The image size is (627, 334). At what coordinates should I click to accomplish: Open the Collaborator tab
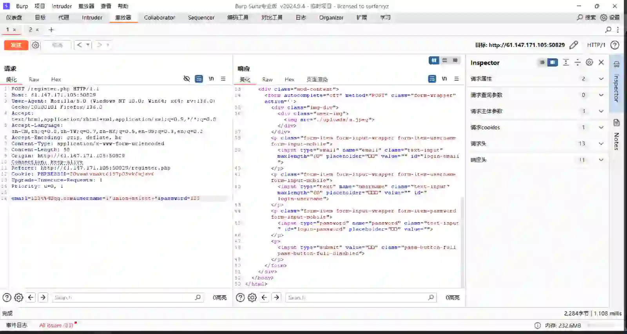[x=159, y=18]
